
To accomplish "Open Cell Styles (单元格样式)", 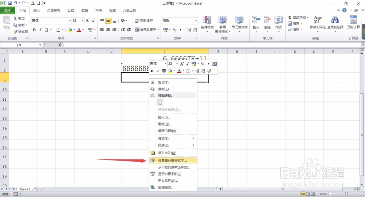I will (239, 24).
